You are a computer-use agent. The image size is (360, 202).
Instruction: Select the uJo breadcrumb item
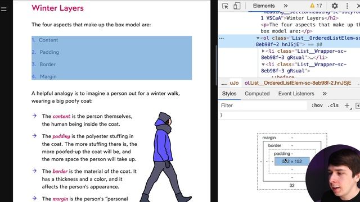tap(234, 83)
